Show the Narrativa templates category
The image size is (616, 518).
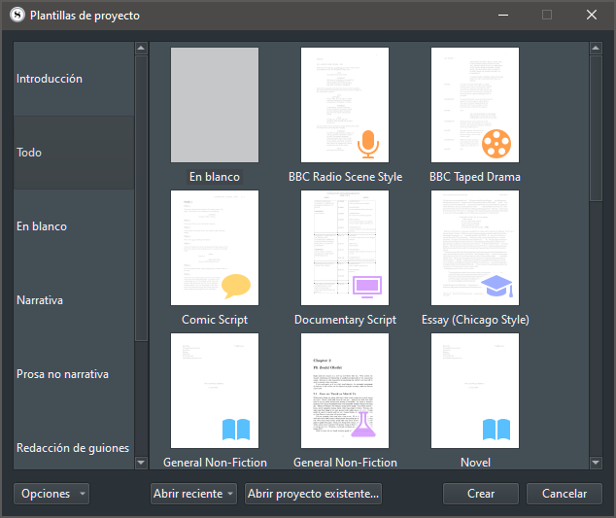[74, 300]
